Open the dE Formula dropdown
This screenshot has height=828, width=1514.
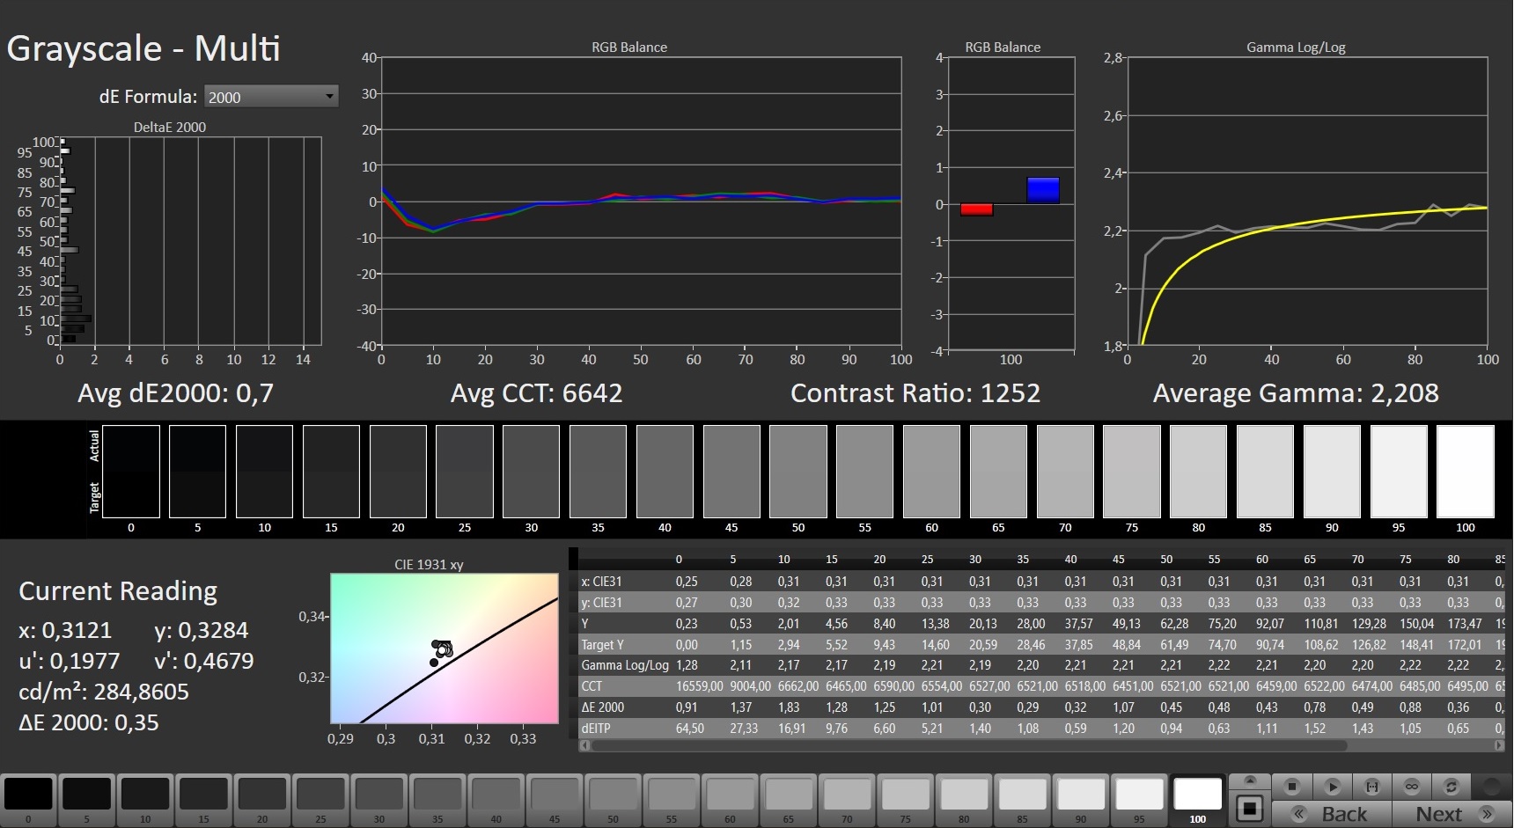271,97
